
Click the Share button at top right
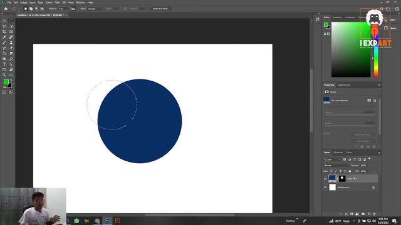pyautogui.click(x=397, y=9)
